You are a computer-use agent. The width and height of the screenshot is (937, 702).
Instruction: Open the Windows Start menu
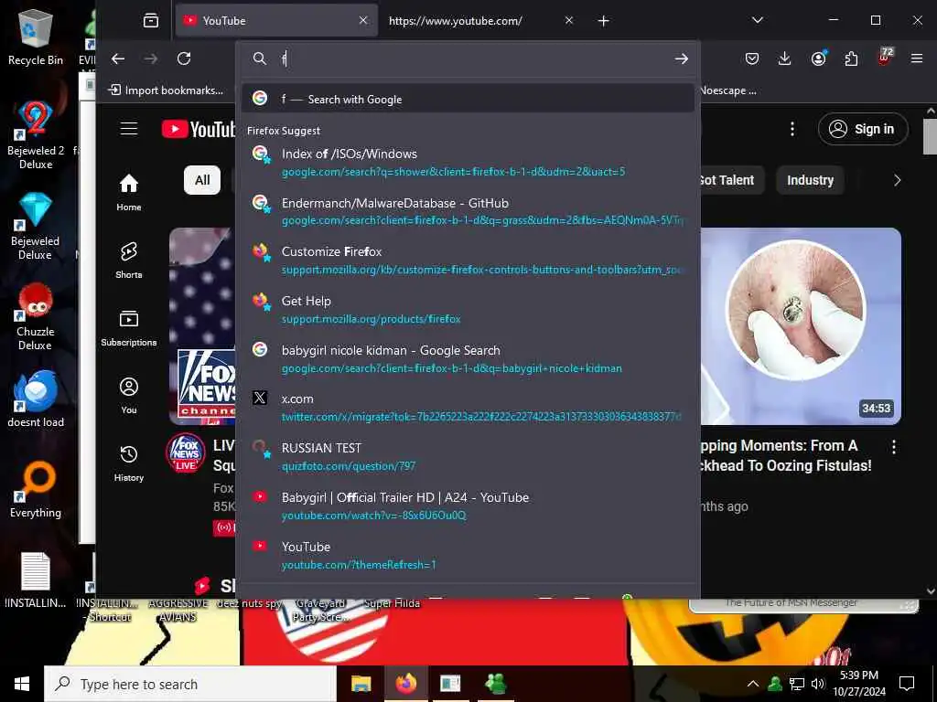tap(22, 684)
